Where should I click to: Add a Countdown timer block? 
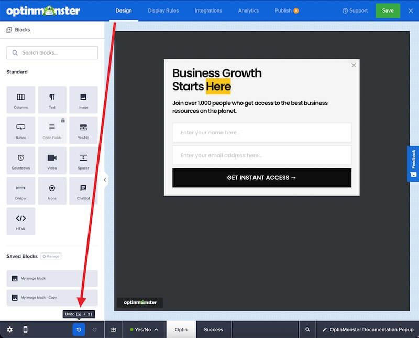click(21, 161)
